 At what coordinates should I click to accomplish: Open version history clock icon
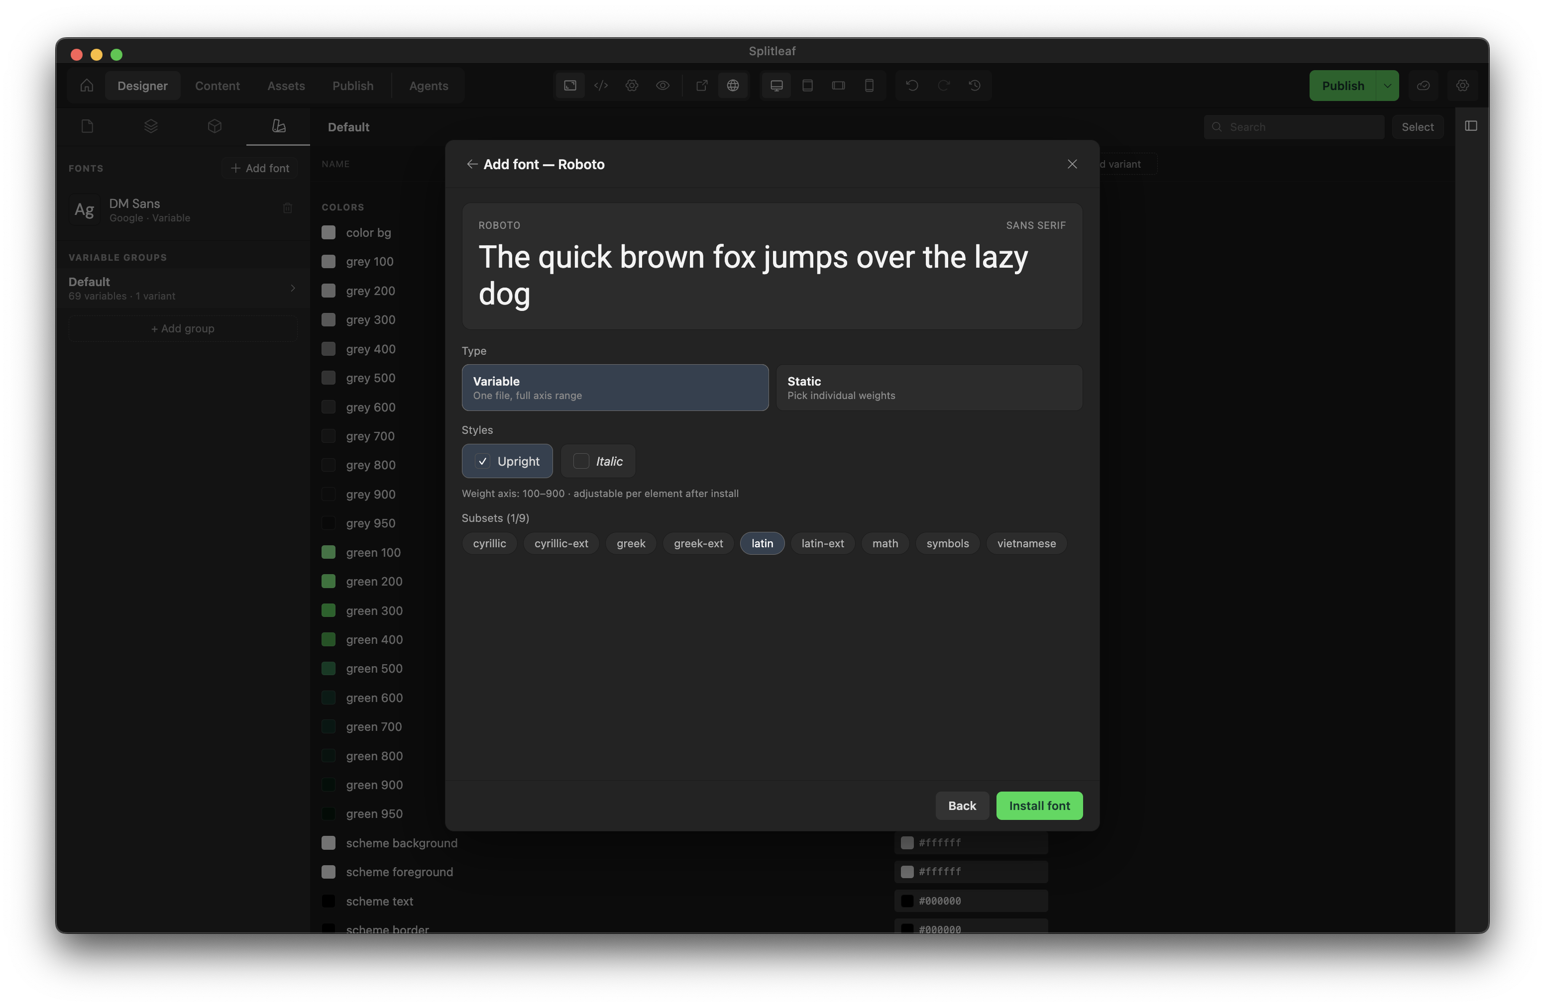tap(975, 86)
